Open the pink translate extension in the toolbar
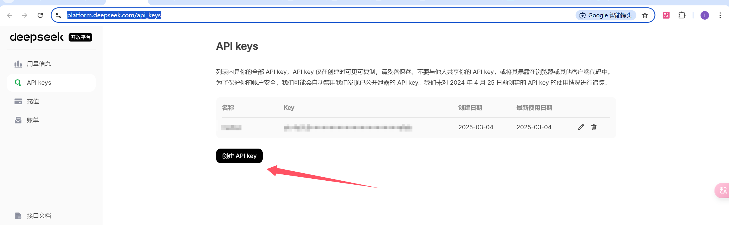Screen dimensions: 729x225 tap(666, 15)
